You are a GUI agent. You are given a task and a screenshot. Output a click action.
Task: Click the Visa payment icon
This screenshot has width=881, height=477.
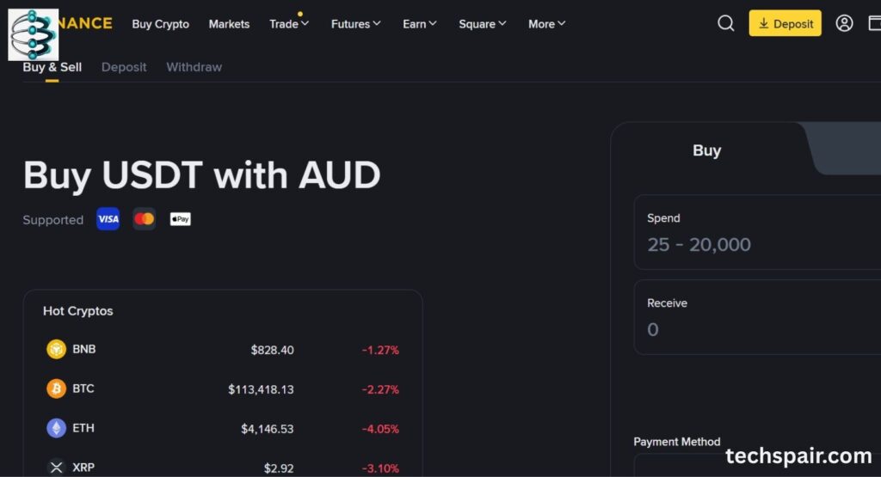coord(108,219)
